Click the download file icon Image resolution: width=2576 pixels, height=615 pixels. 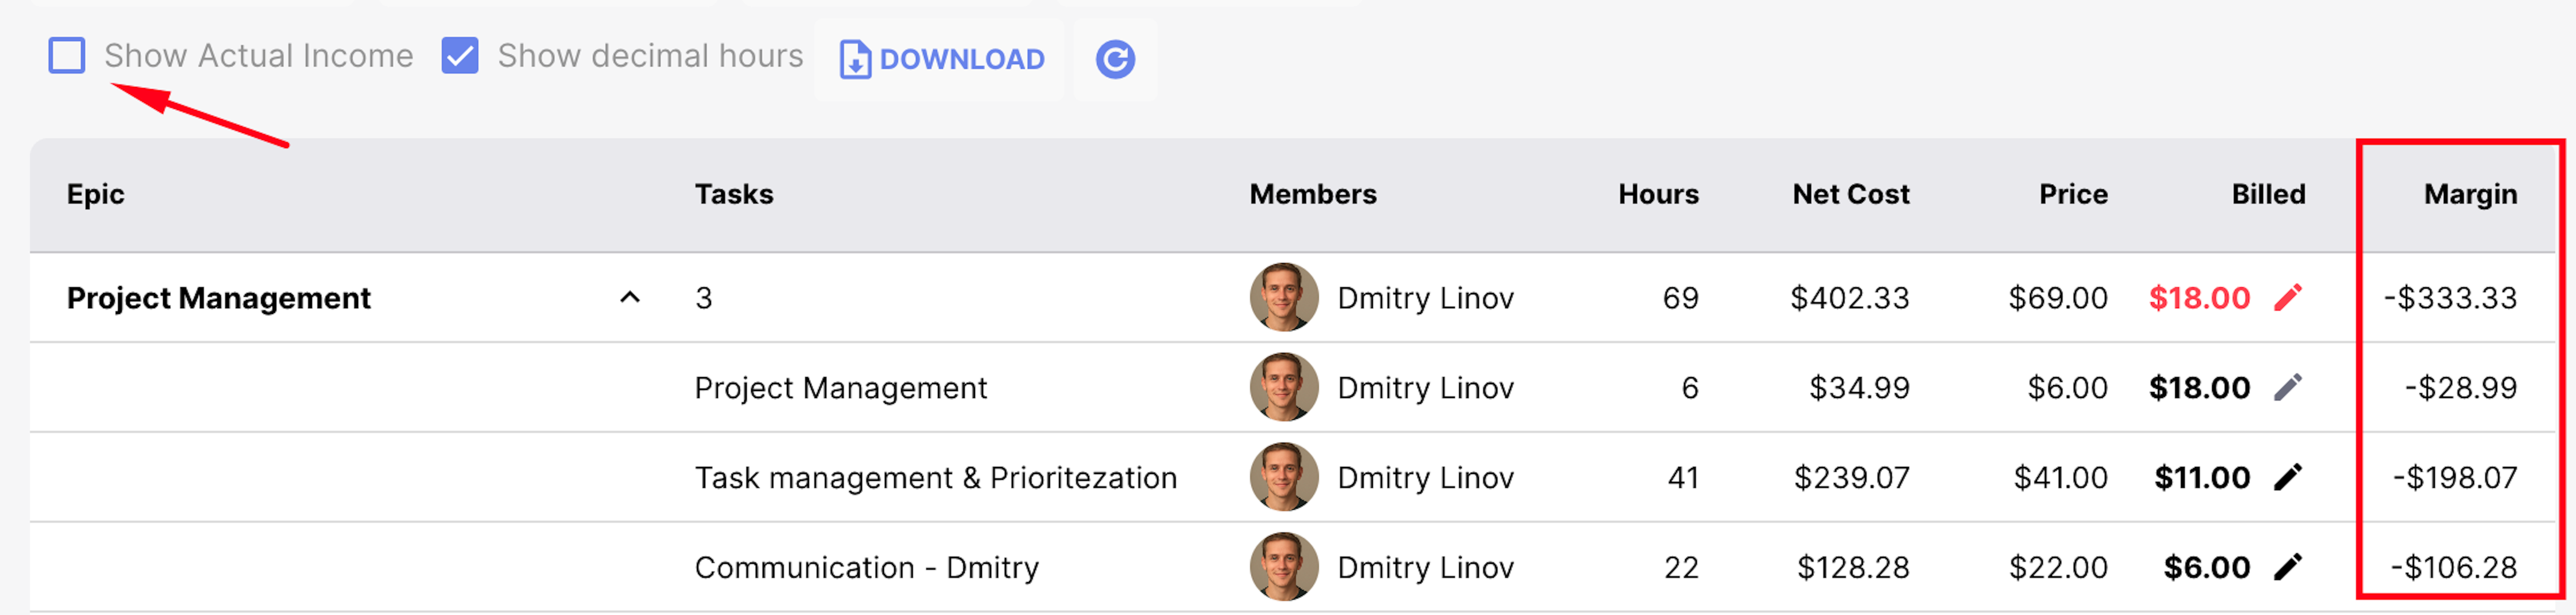[855, 59]
